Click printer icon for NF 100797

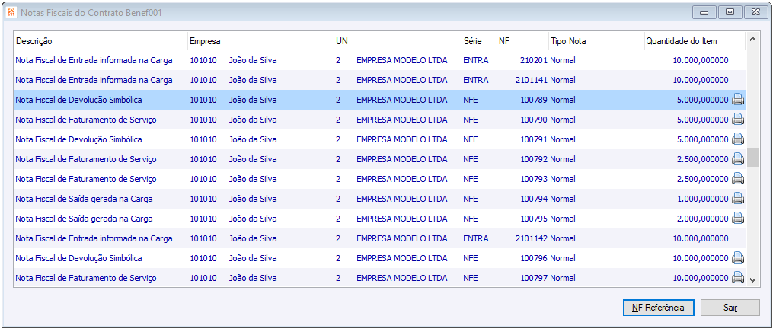click(738, 278)
